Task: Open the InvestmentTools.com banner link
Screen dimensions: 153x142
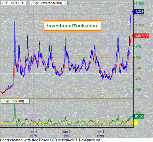Action: click(72, 26)
